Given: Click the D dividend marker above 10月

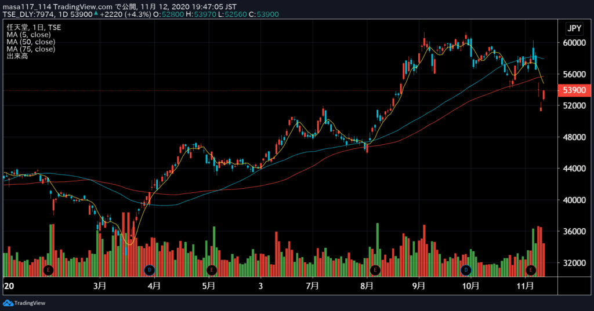Looking at the screenshot, I should pos(466,270).
